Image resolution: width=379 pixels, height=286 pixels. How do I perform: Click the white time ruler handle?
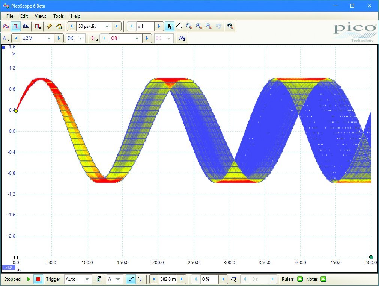[x=16, y=257]
